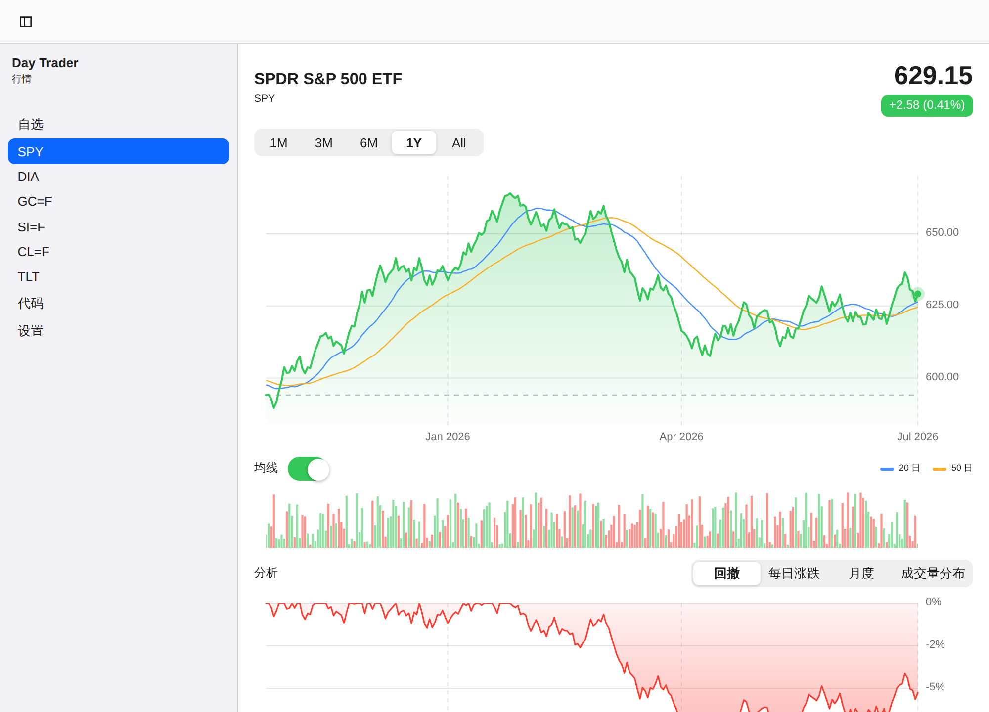This screenshot has height=712, width=989.
Task: Click the 分析 section heading
Action: pos(266,573)
